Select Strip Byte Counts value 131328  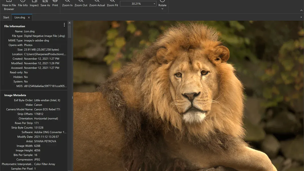[39, 128]
